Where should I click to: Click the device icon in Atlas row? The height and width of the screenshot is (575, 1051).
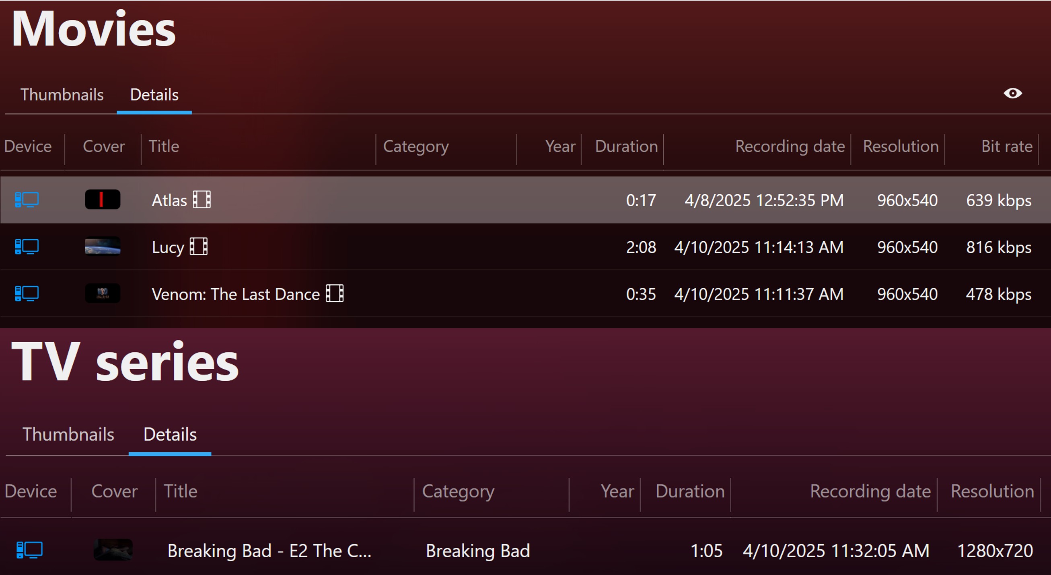click(27, 200)
